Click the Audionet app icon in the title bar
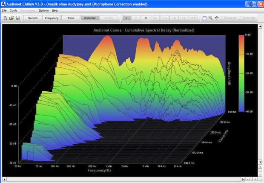Viewport: 264px width, 183px height. pos(3,4)
